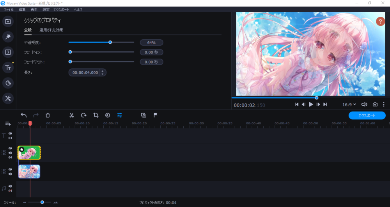Open the transitions panel in sidebar
This screenshot has height=207, width=390.
coord(8,52)
